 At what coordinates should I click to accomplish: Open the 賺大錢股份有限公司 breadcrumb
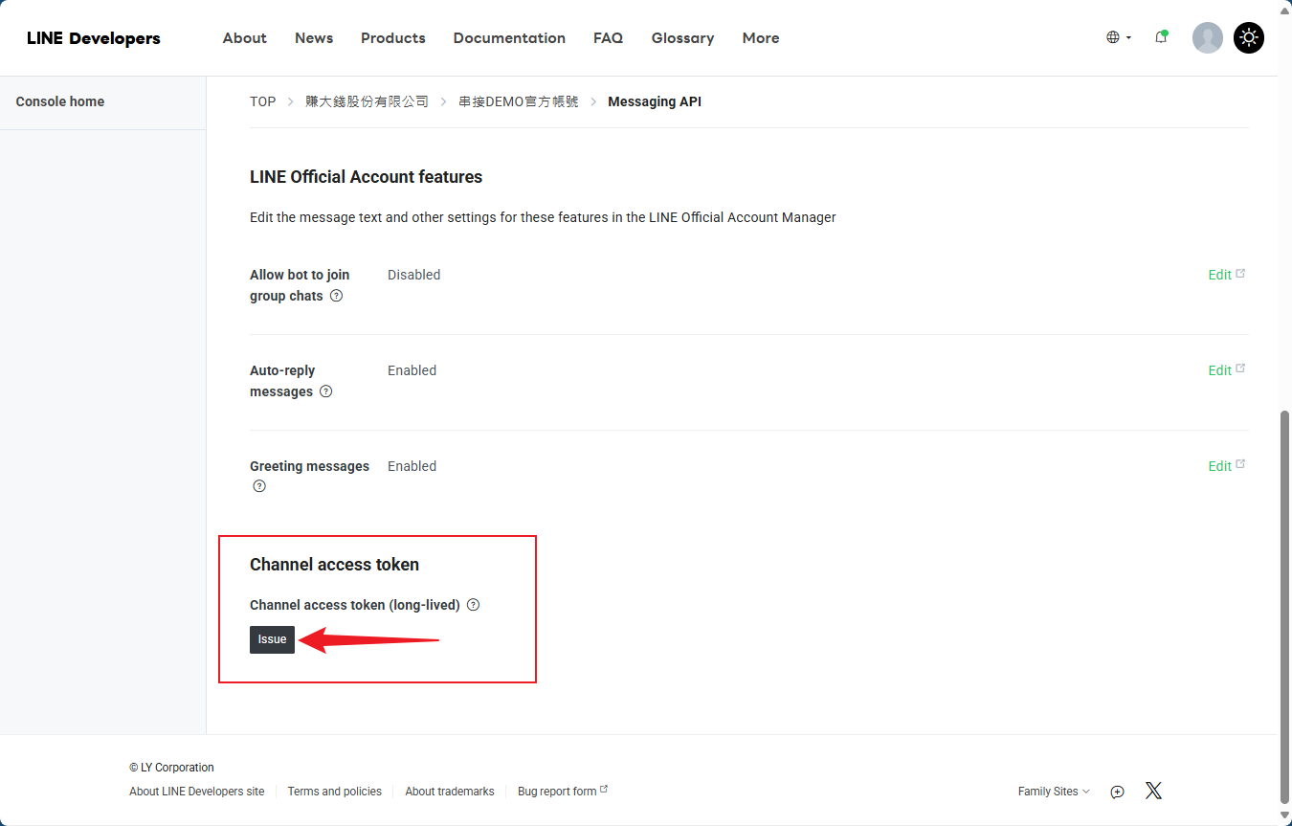[368, 101]
